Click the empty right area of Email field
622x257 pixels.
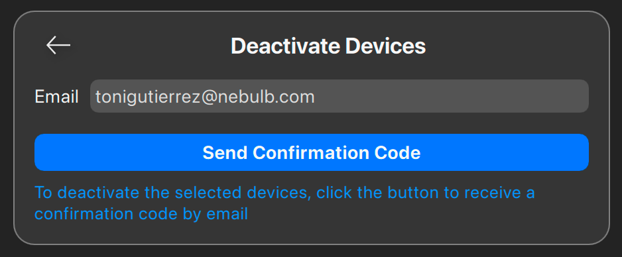coord(452,96)
